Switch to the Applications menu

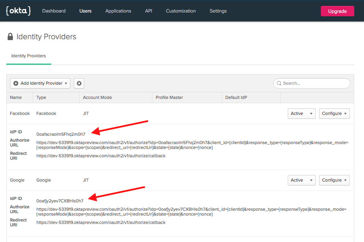[x=118, y=11]
